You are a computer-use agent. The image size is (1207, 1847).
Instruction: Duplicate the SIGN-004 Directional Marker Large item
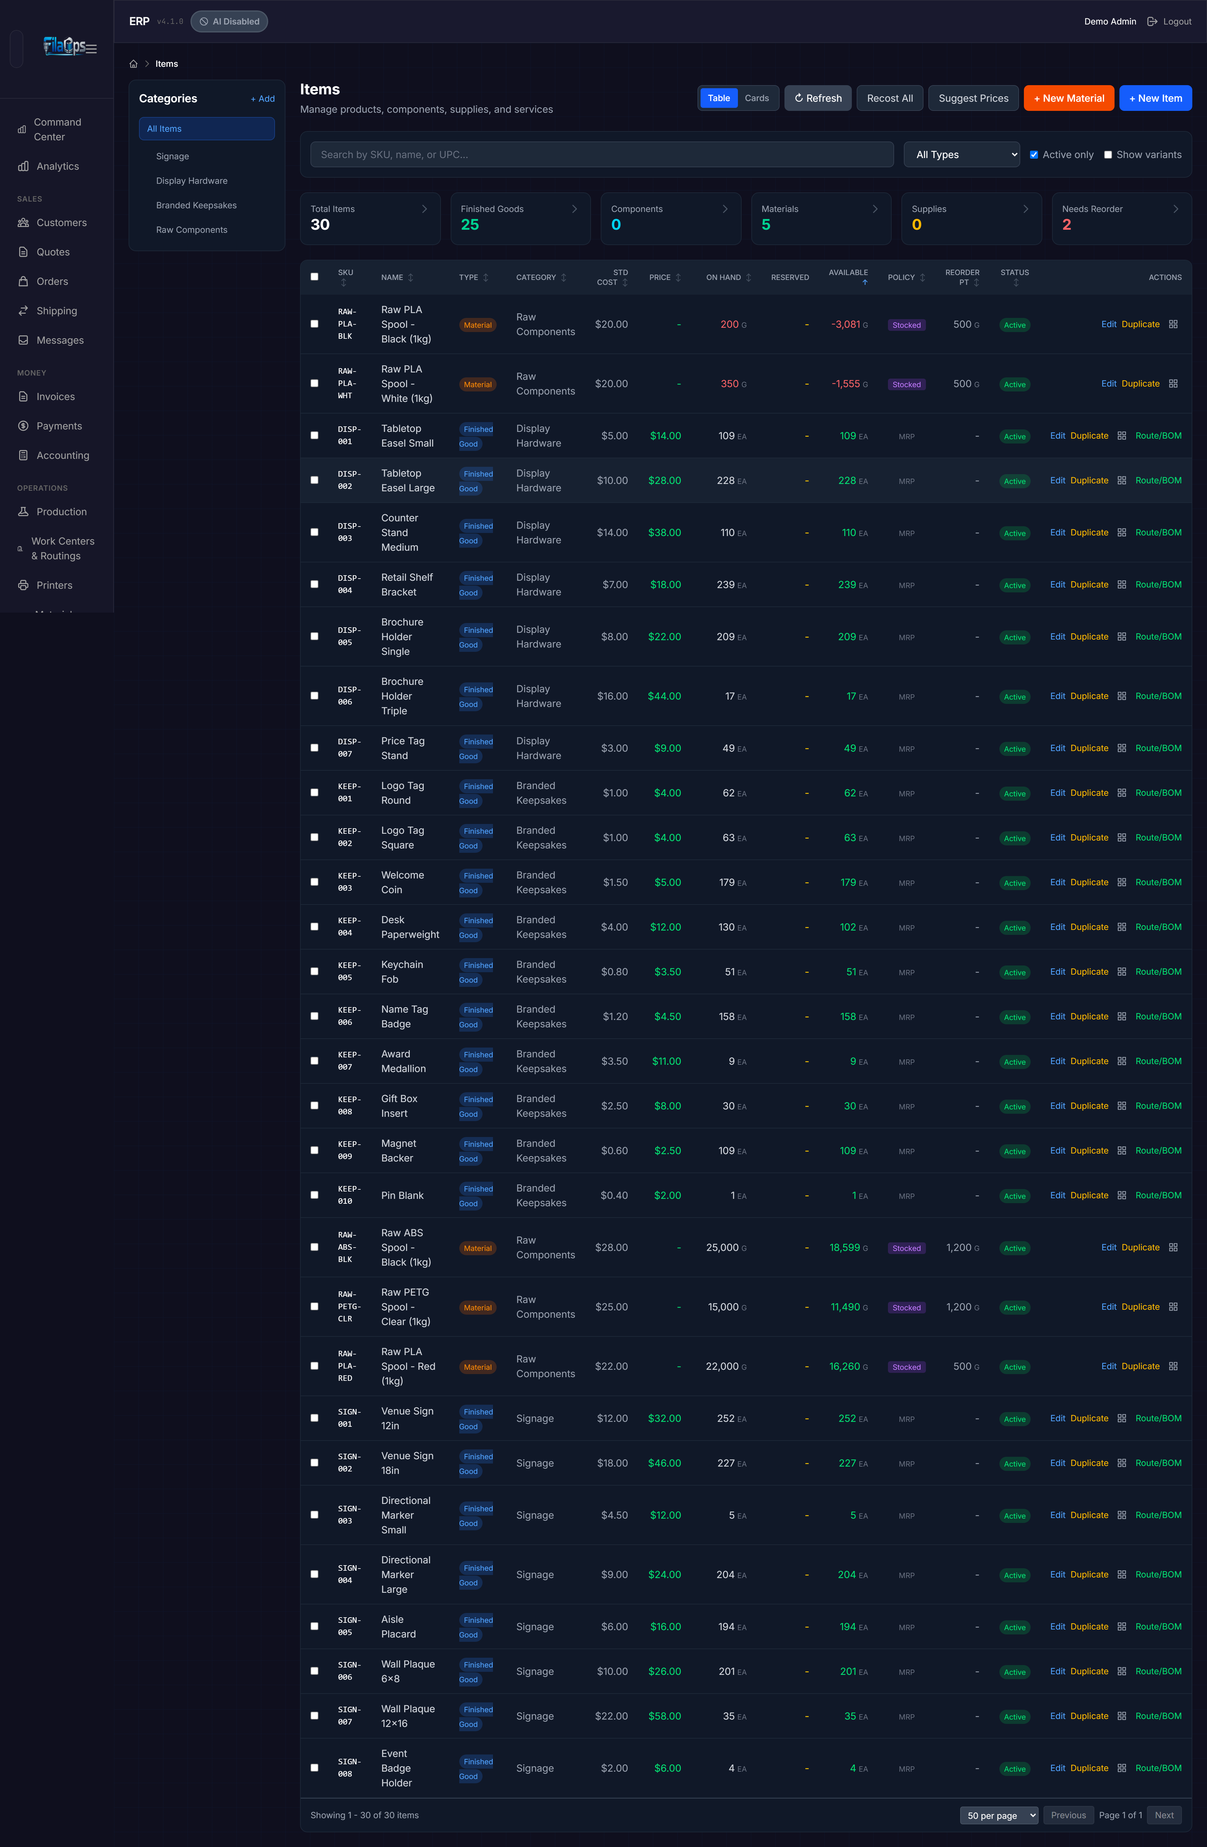point(1089,1575)
